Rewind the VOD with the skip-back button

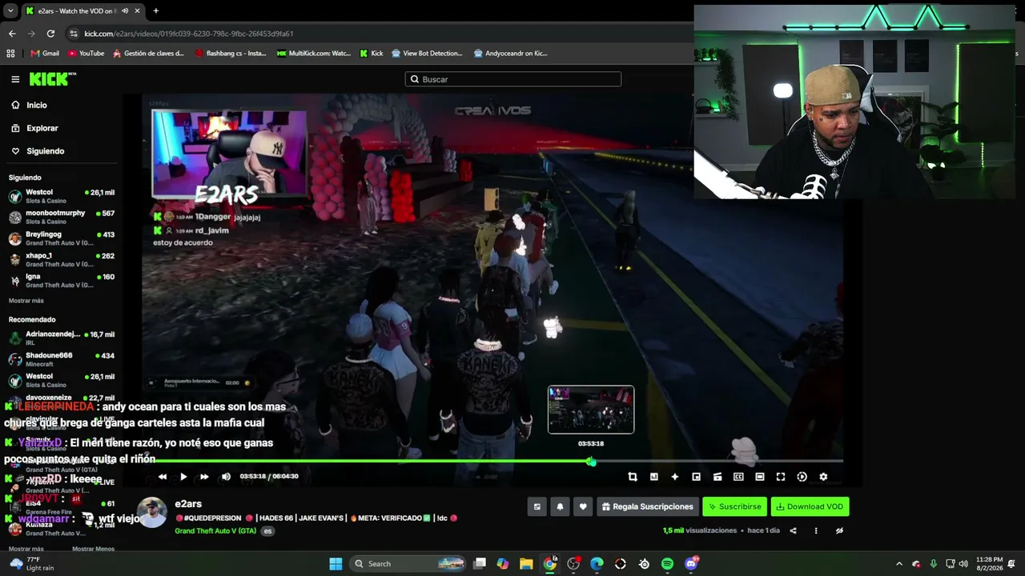pyautogui.click(x=163, y=477)
